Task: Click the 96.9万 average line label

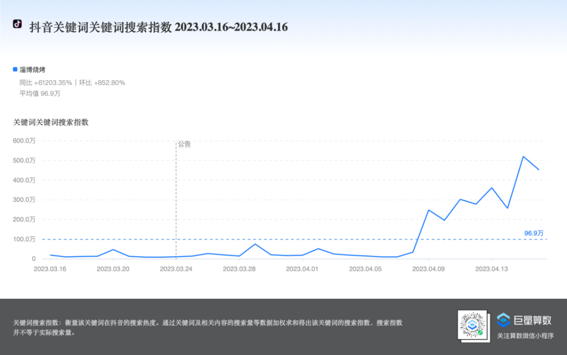Action: (533, 233)
